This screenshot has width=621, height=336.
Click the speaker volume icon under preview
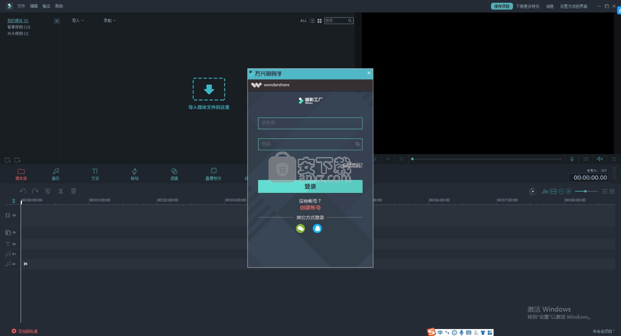point(600,159)
